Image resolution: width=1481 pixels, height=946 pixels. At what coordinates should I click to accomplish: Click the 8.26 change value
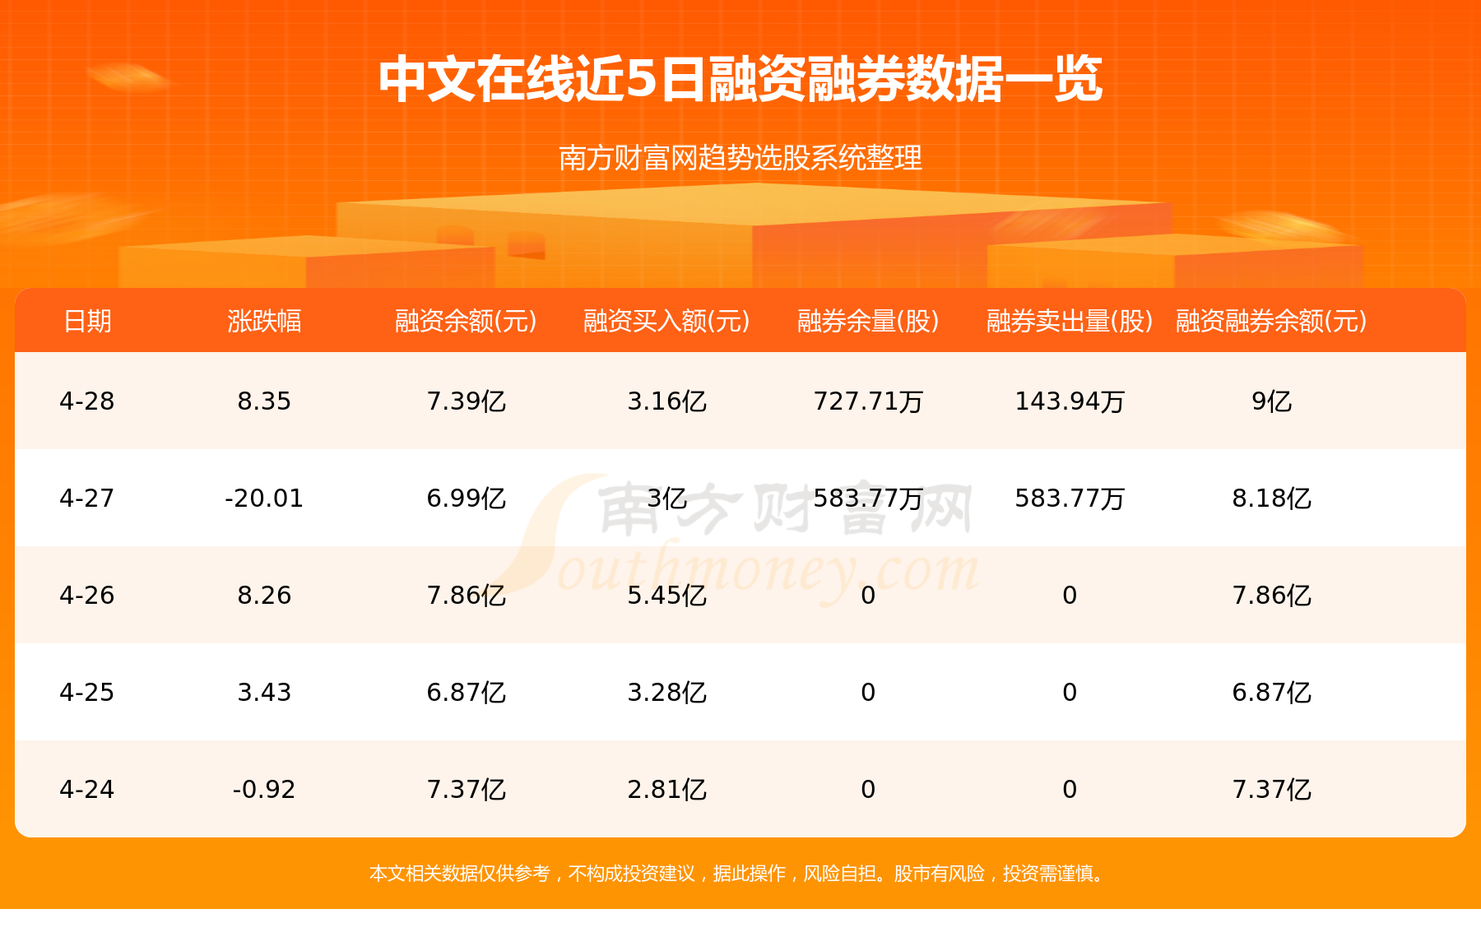click(264, 595)
